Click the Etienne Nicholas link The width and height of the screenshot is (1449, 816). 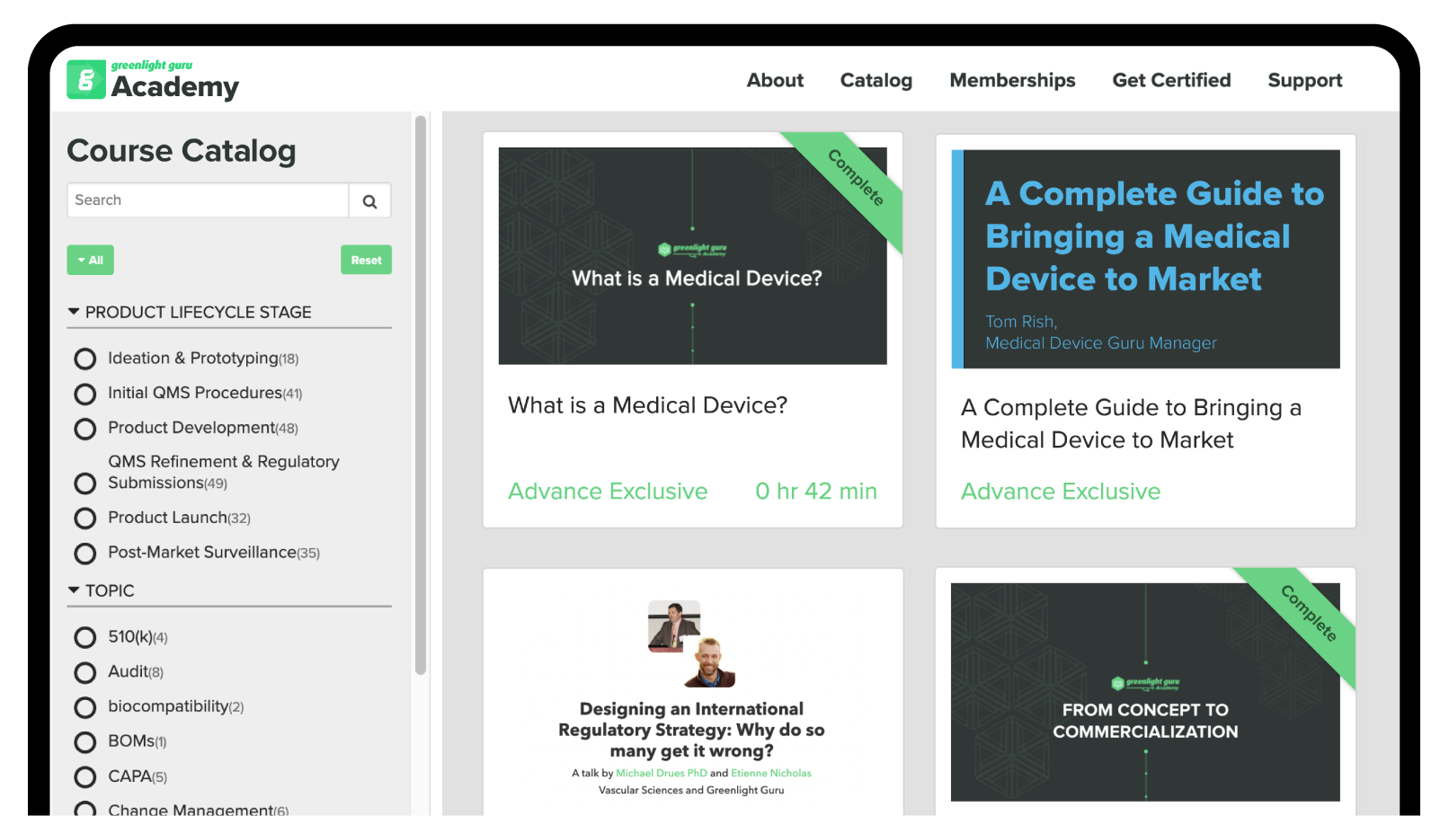(x=770, y=773)
